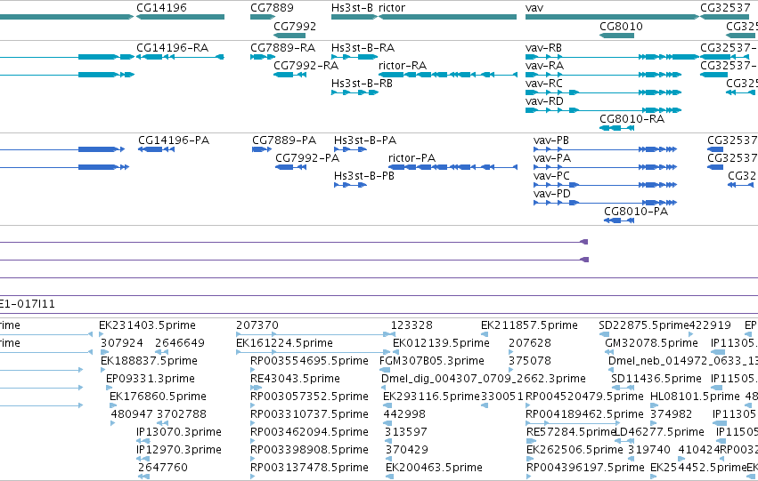Viewport: 758px width, 481px height.
Task: Click the 207370 feature label
Action: pos(257,325)
